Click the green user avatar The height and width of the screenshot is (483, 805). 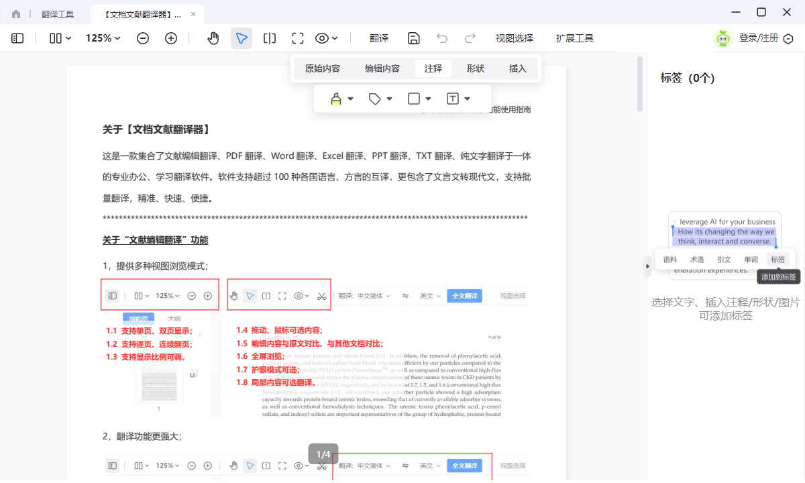[722, 38]
